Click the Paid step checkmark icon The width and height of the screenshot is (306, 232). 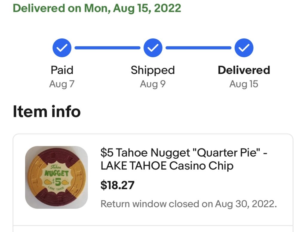point(62,48)
